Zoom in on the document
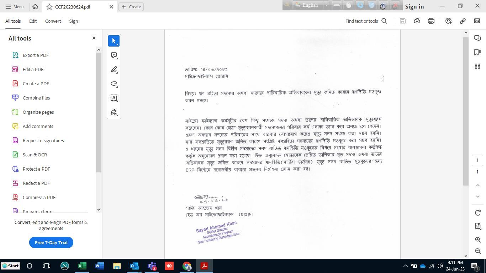This screenshot has height=273, width=486. [x=477, y=240]
